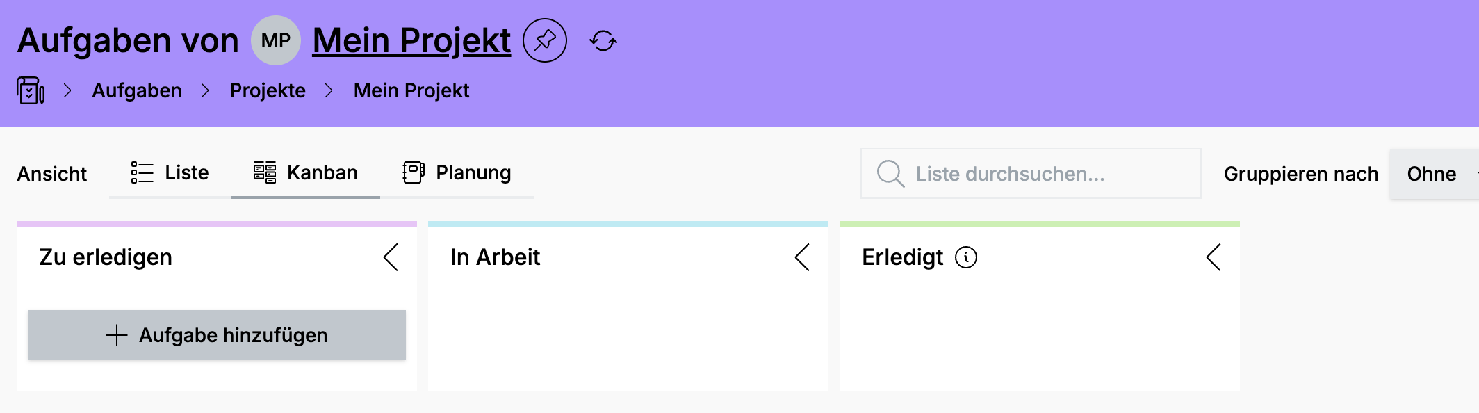The width and height of the screenshot is (1479, 413).
Task: Click the MP project avatar
Action: (276, 40)
